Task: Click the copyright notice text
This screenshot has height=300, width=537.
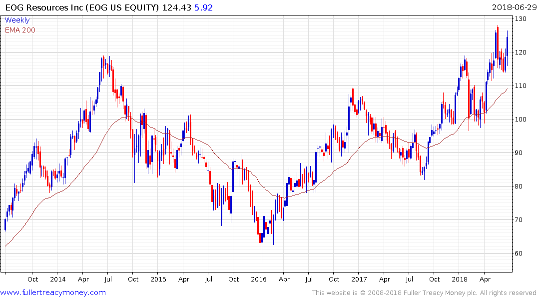Action: coord(424,293)
